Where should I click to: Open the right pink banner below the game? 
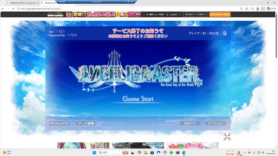pos(192,146)
